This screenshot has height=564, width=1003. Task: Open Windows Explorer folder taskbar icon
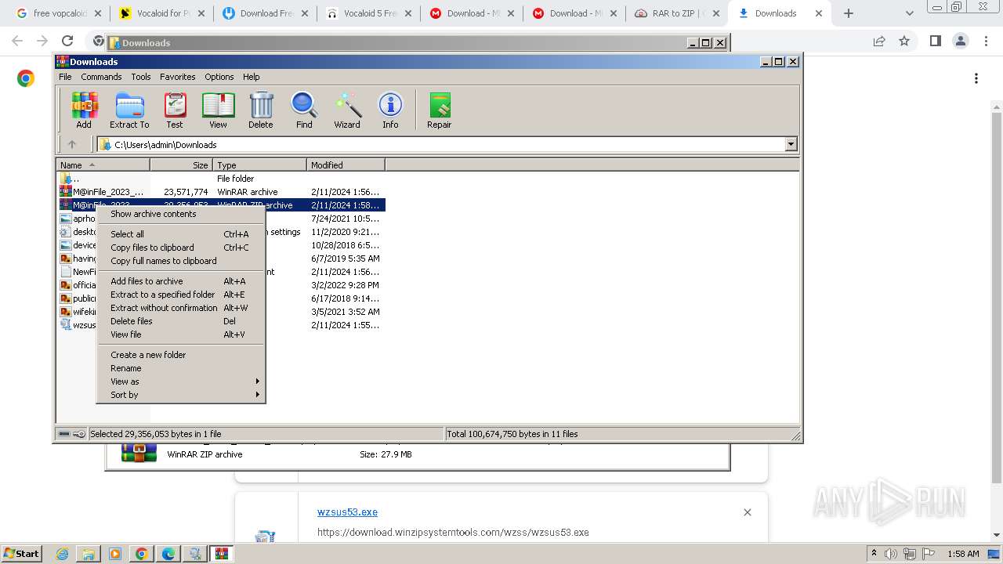click(x=89, y=554)
